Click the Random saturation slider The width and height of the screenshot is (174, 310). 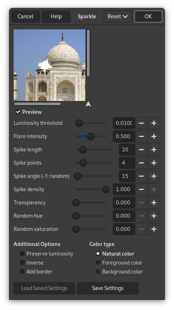coord(89,229)
